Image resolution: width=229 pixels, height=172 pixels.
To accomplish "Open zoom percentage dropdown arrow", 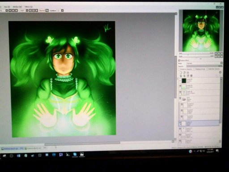I will [x=7, y=10].
